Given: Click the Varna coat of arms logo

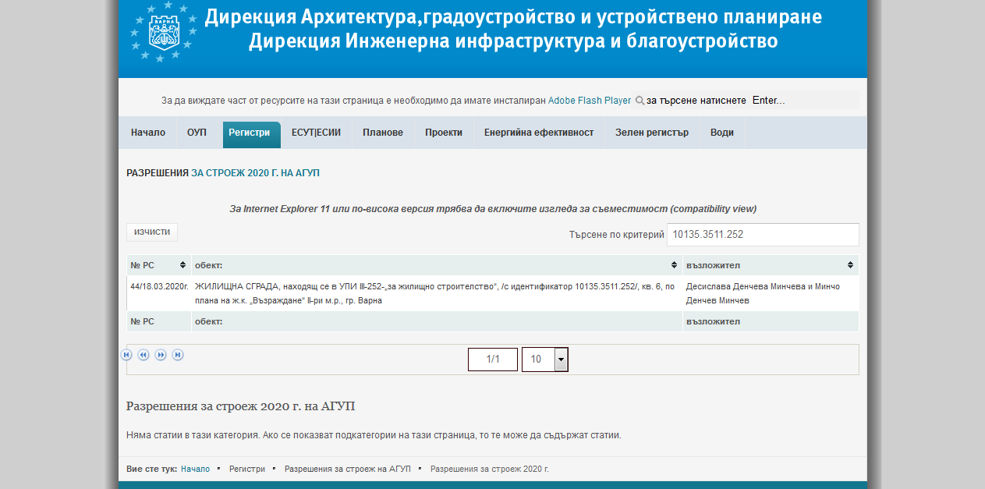Looking at the screenshot, I should point(164,34).
